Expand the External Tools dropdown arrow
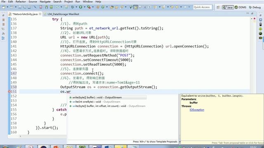Viewport: 264px width, 148px height. click(93, 7)
